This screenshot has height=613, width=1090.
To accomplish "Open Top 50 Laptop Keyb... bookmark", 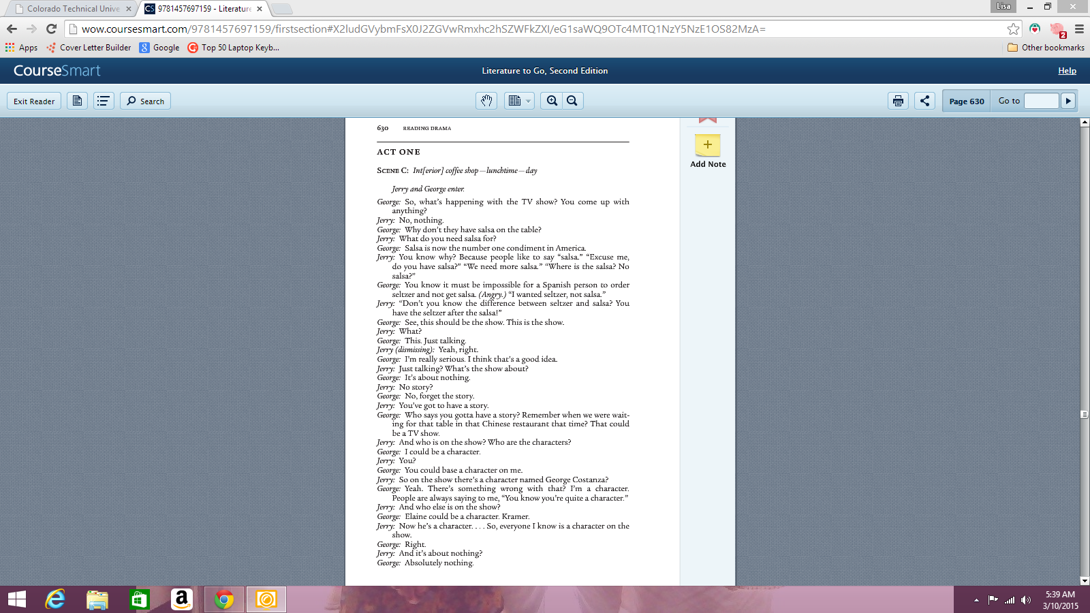I will click(234, 48).
